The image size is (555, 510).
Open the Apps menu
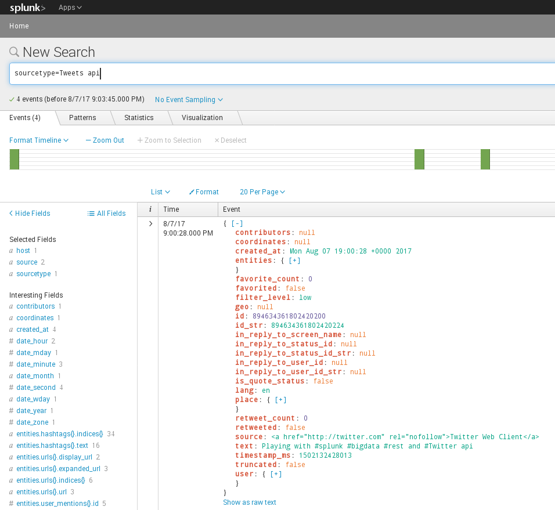click(x=69, y=7)
